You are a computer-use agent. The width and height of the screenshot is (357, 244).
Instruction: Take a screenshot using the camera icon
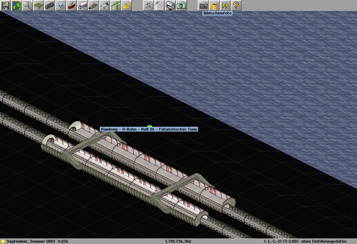pyautogui.click(x=203, y=5)
